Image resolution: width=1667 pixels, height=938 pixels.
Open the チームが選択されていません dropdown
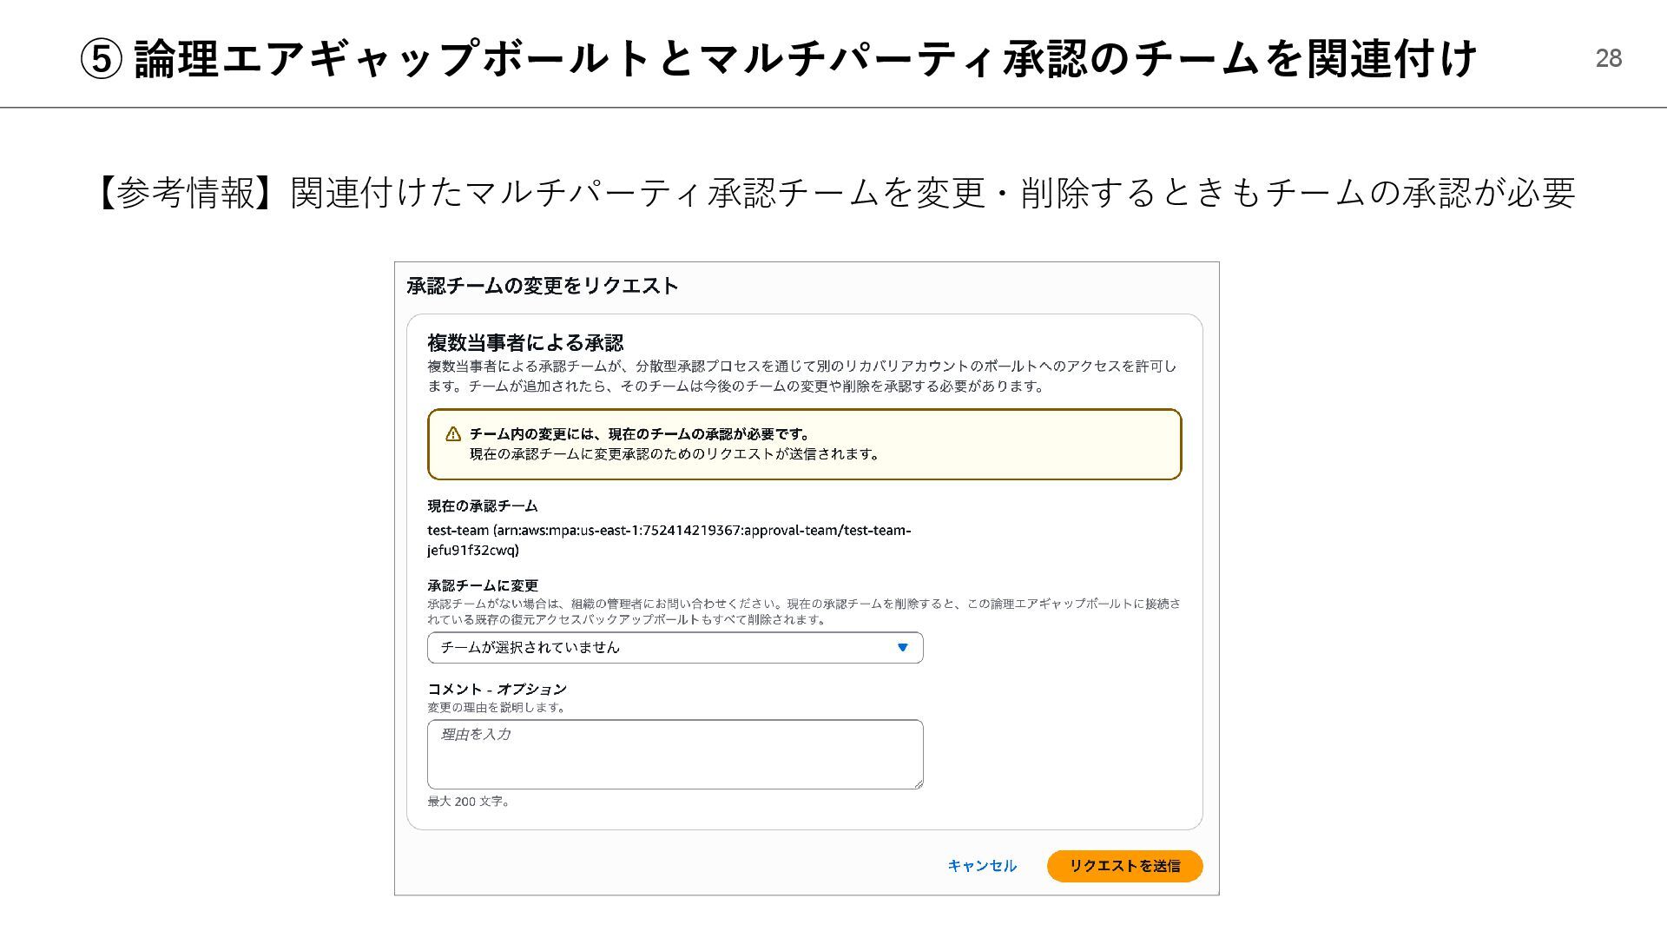[x=675, y=648]
